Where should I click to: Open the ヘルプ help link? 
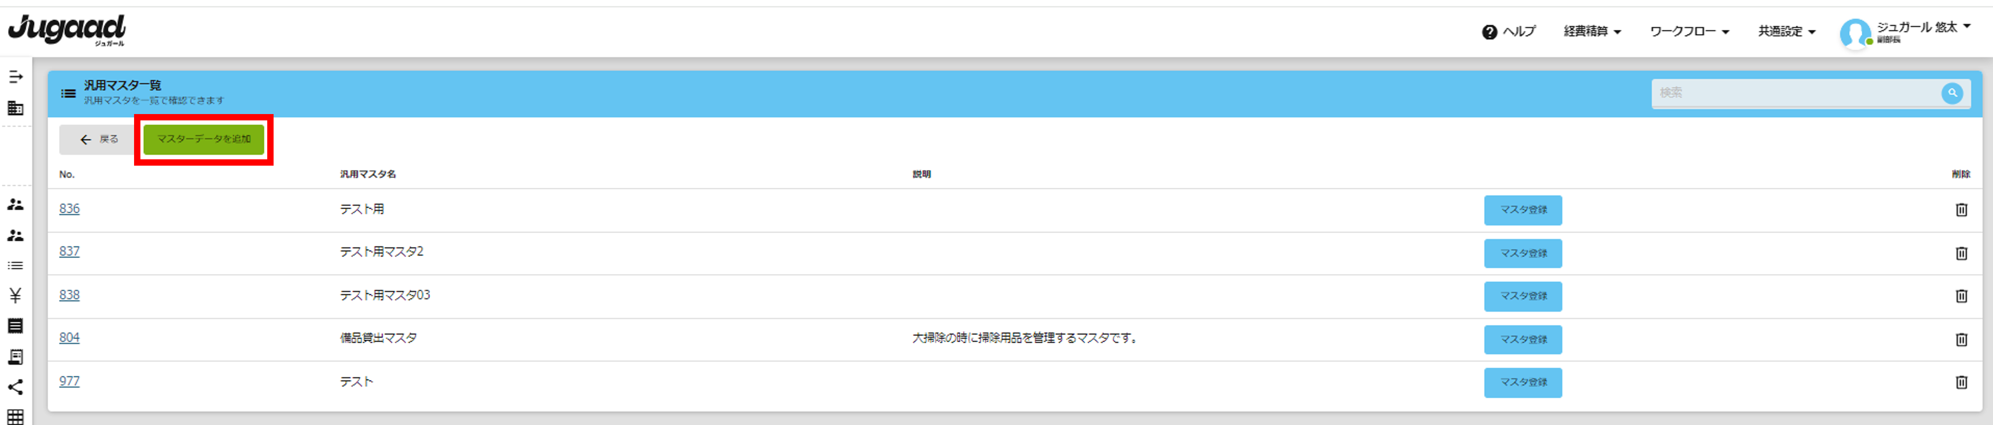click(x=1509, y=32)
